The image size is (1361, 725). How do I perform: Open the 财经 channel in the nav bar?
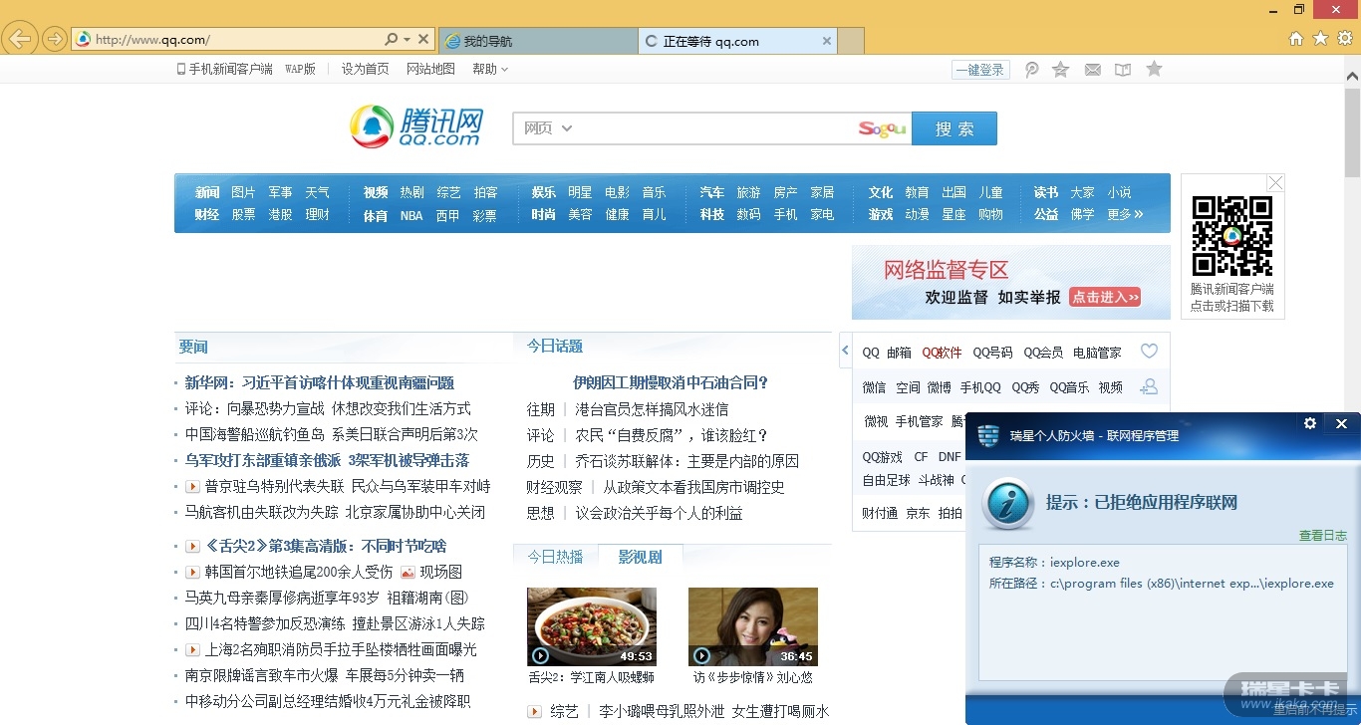pos(207,214)
